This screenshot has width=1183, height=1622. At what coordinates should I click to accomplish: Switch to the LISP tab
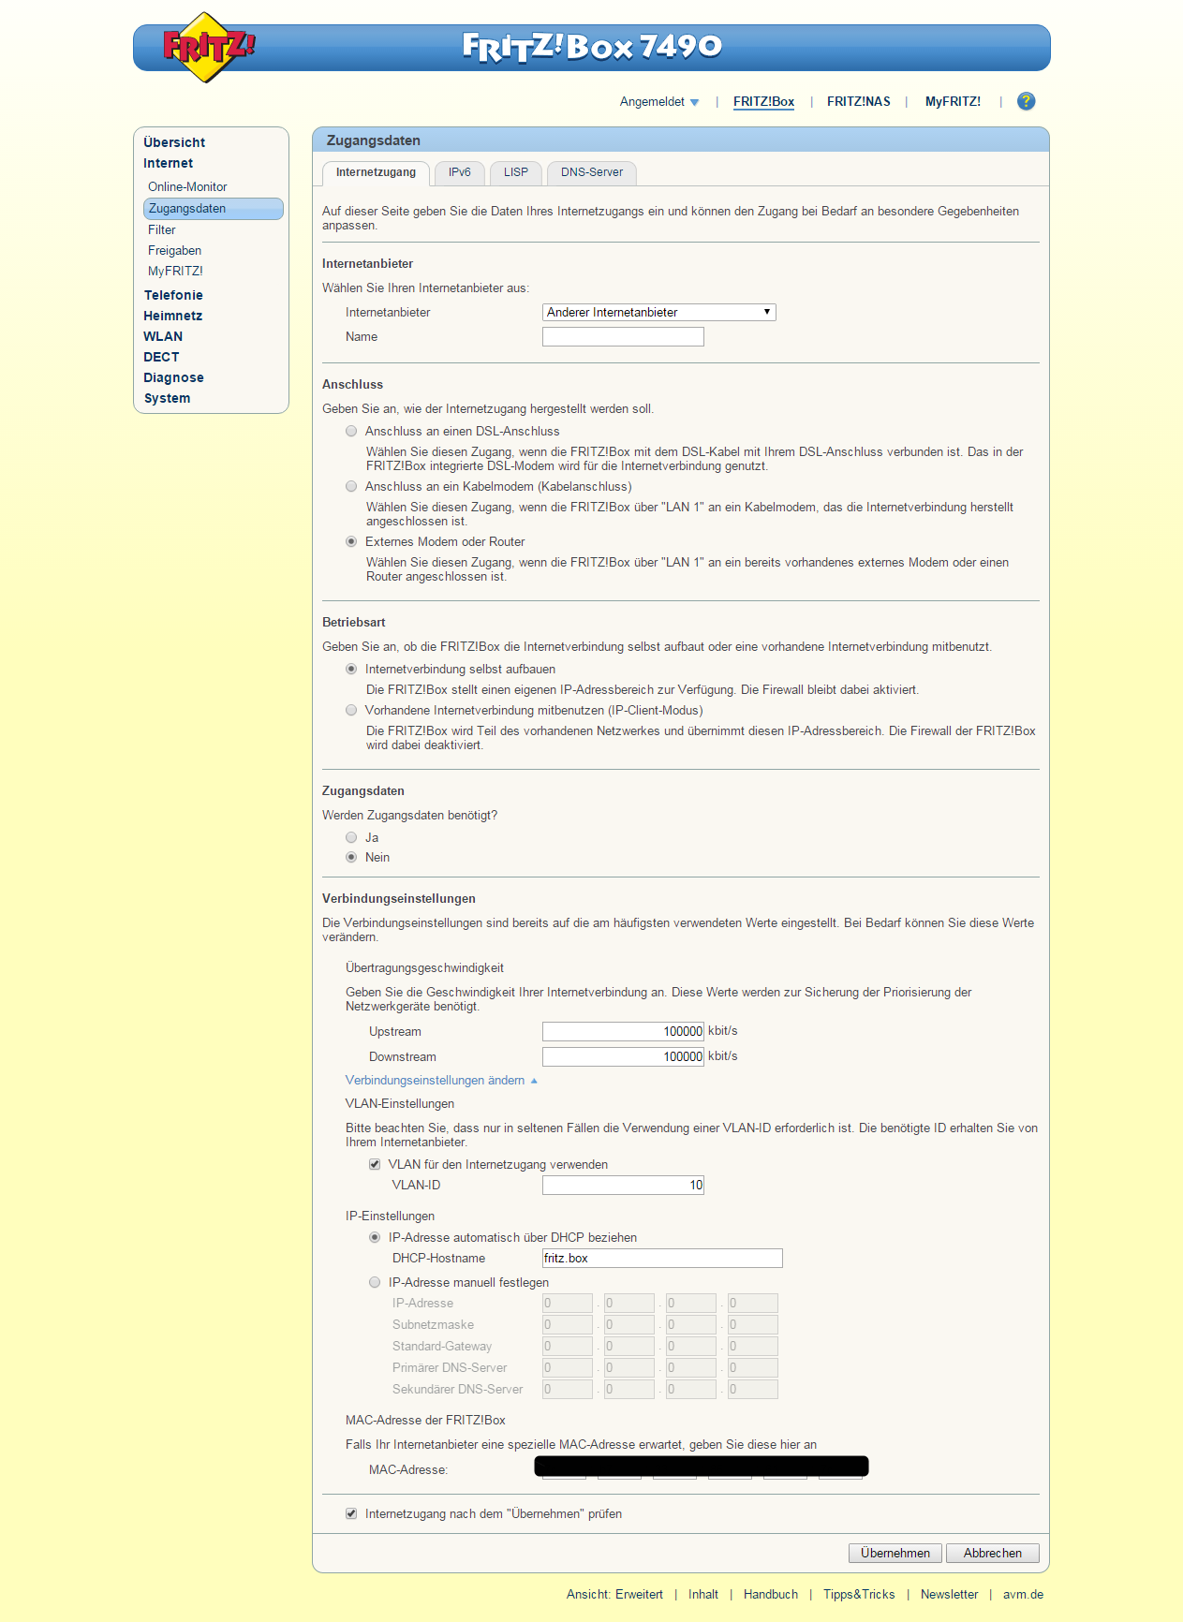[x=515, y=172]
